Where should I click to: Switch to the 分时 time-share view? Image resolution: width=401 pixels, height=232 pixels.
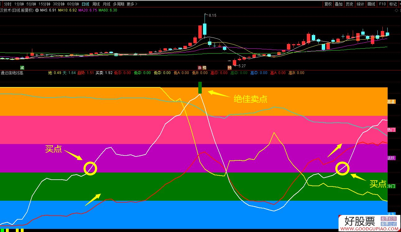[8, 4]
